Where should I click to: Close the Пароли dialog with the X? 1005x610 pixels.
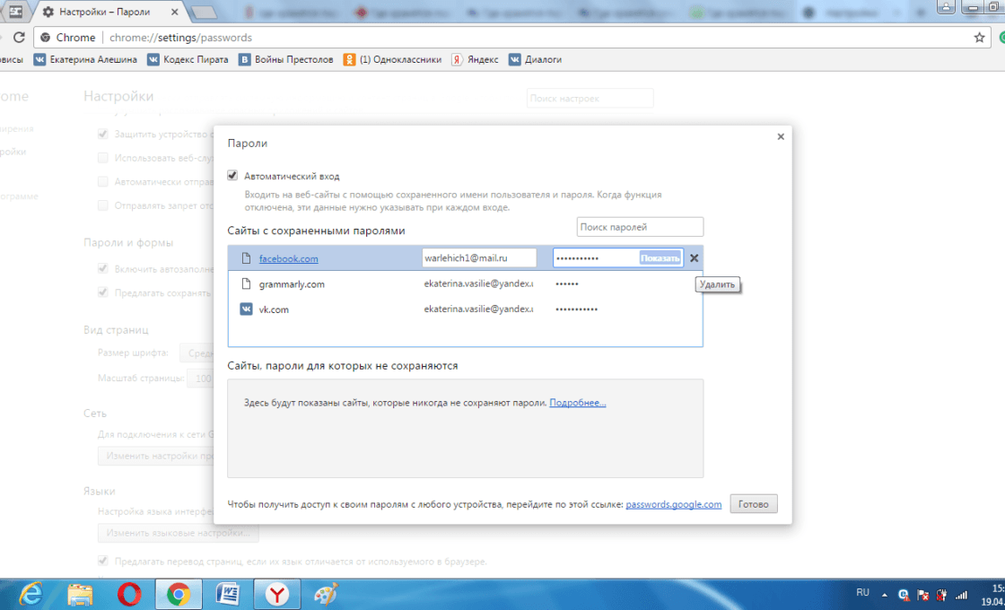pyautogui.click(x=781, y=136)
